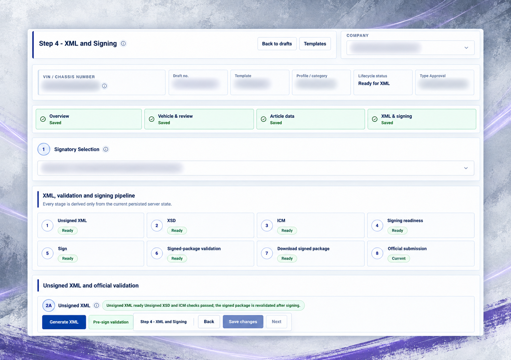
Task: Switch to Vehicle & review tab
Action: coord(199,119)
